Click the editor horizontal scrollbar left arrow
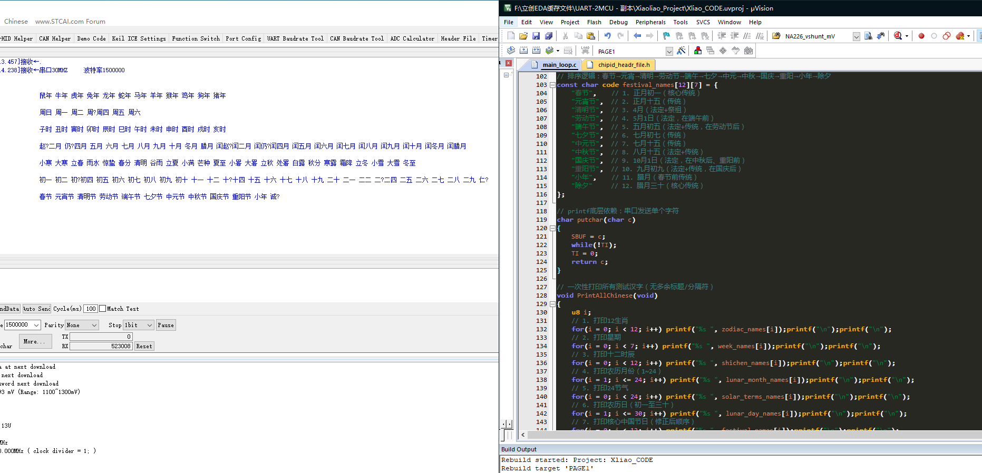The height and width of the screenshot is (473, 982). pyautogui.click(x=523, y=435)
